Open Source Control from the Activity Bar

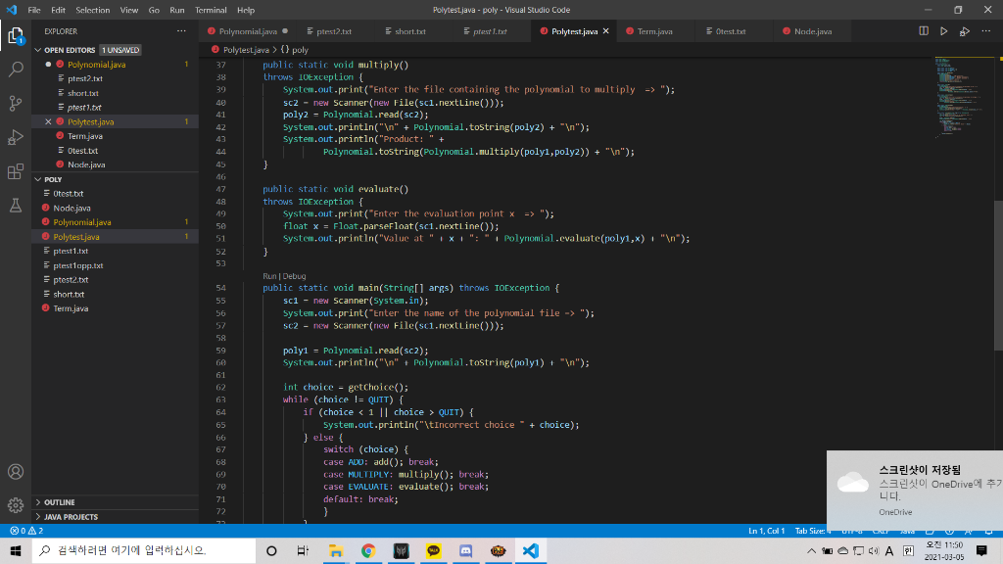click(x=15, y=103)
